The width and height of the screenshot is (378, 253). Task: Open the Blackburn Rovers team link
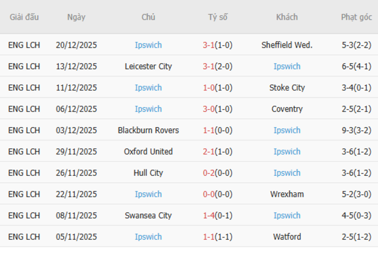[x=148, y=130]
